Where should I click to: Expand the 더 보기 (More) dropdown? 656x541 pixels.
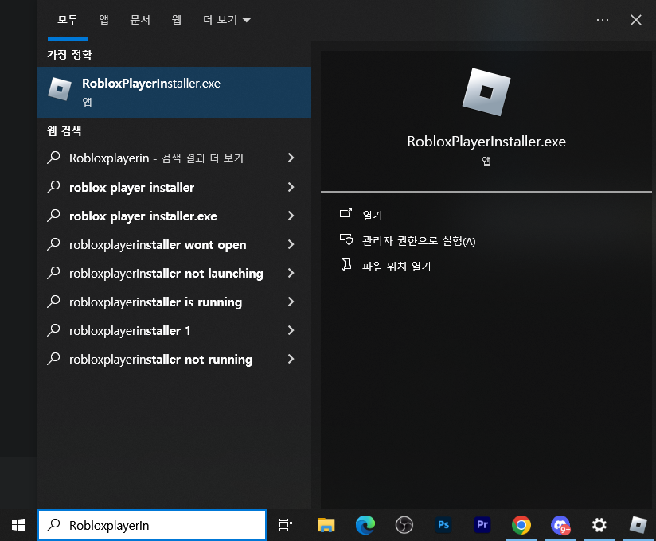(x=226, y=20)
